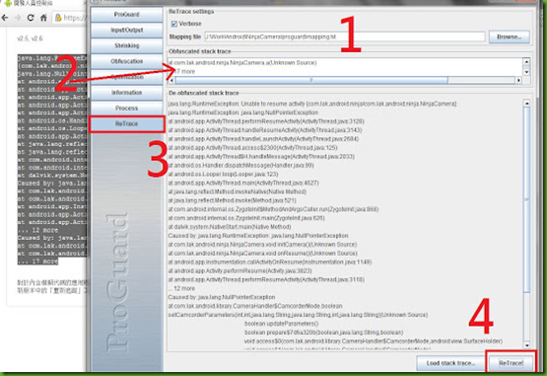
Task: Click the 'void onResume()' line in the de-obfuscated trace
Action: [x=263, y=254]
